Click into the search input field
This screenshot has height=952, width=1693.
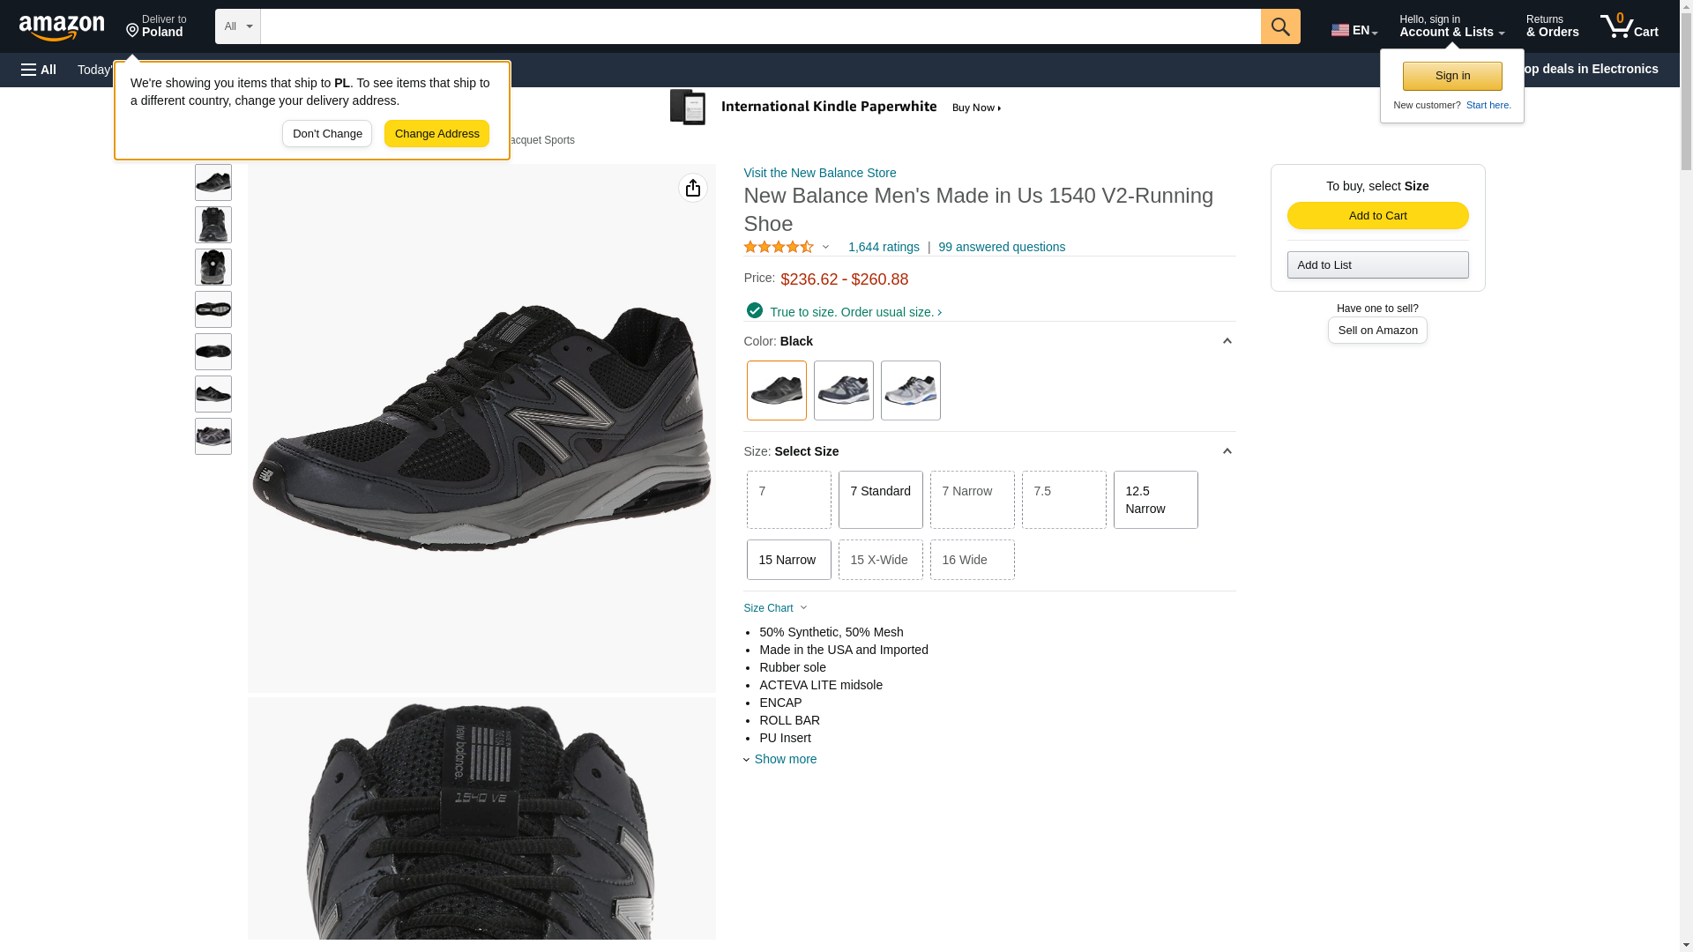(758, 26)
